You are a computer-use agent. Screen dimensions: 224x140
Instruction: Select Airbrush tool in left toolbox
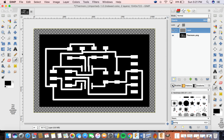pos(15,60)
